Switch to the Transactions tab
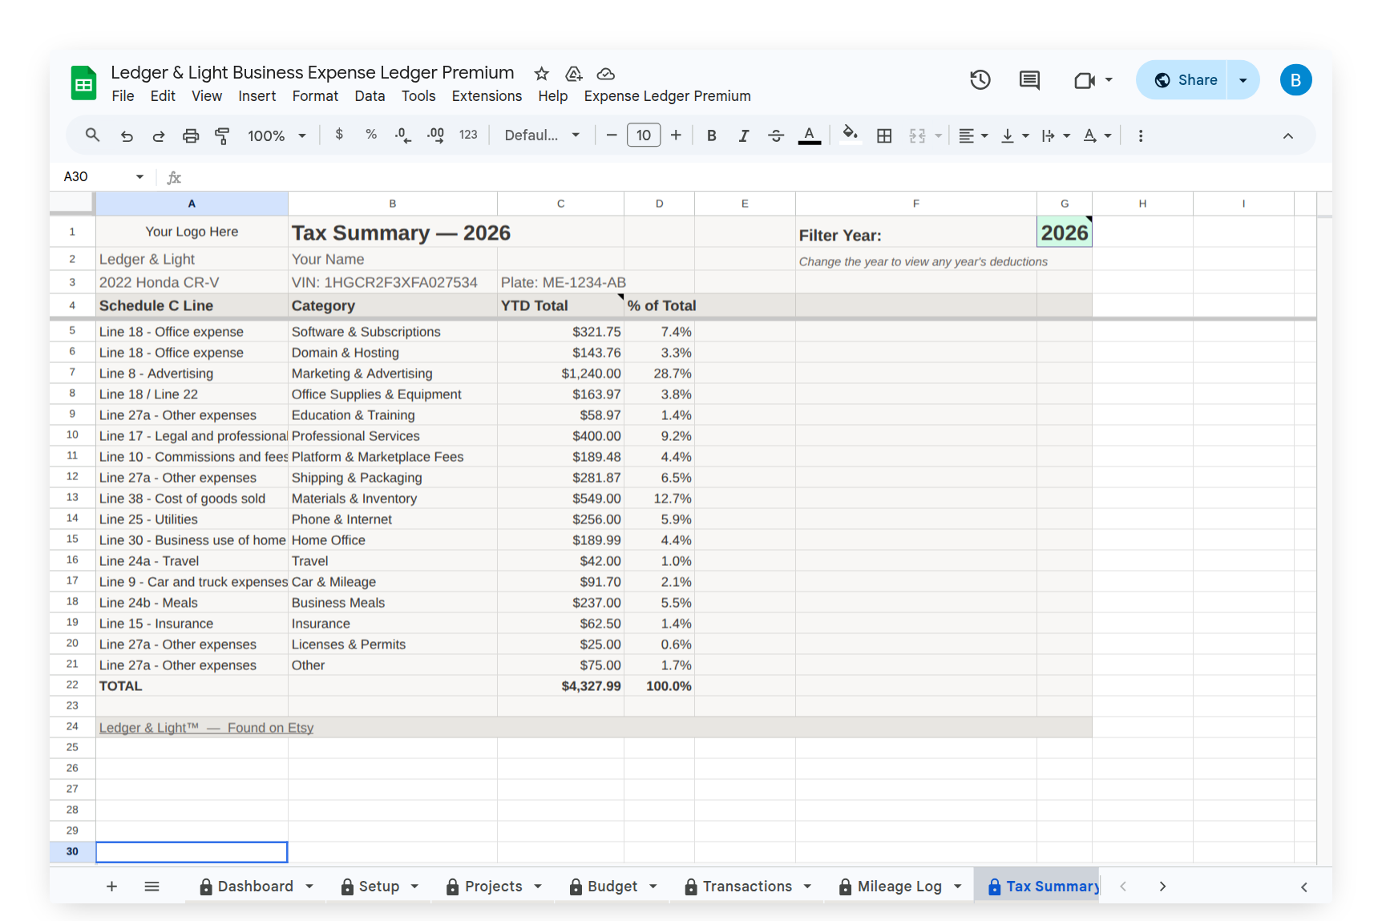1382x921 pixels. click(x=747, y=886)
